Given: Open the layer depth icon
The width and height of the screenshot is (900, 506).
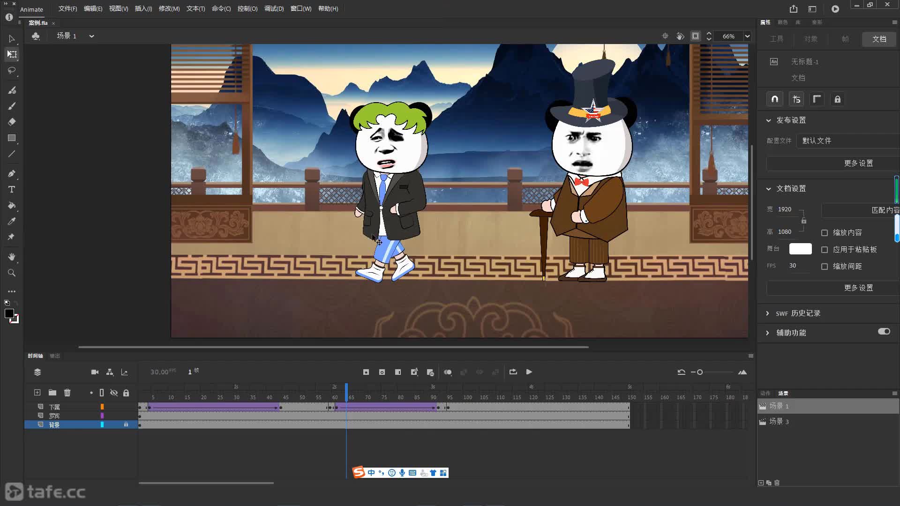Looking at the screenshot, I should coord(125,372).
